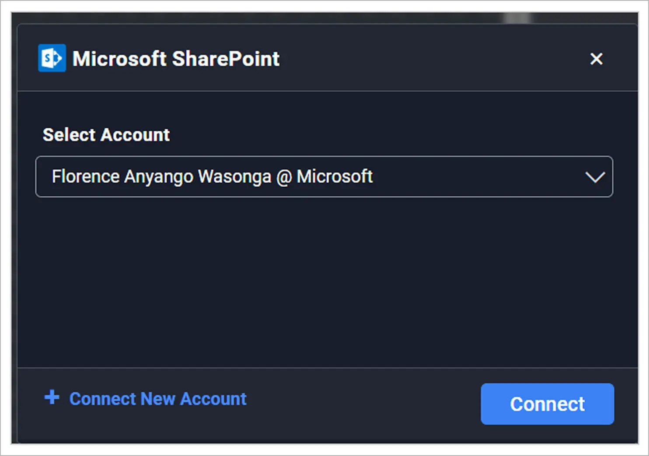Select Connect New Account to add credentials

[x=157, y=399]
